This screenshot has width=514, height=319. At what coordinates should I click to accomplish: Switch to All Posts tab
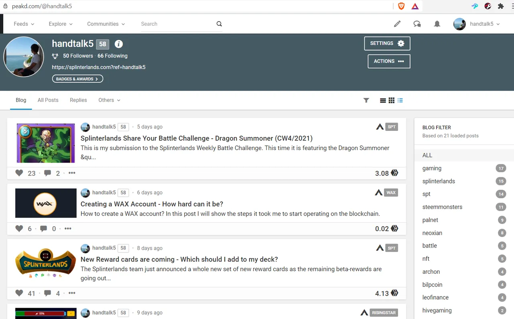(48, 100)
